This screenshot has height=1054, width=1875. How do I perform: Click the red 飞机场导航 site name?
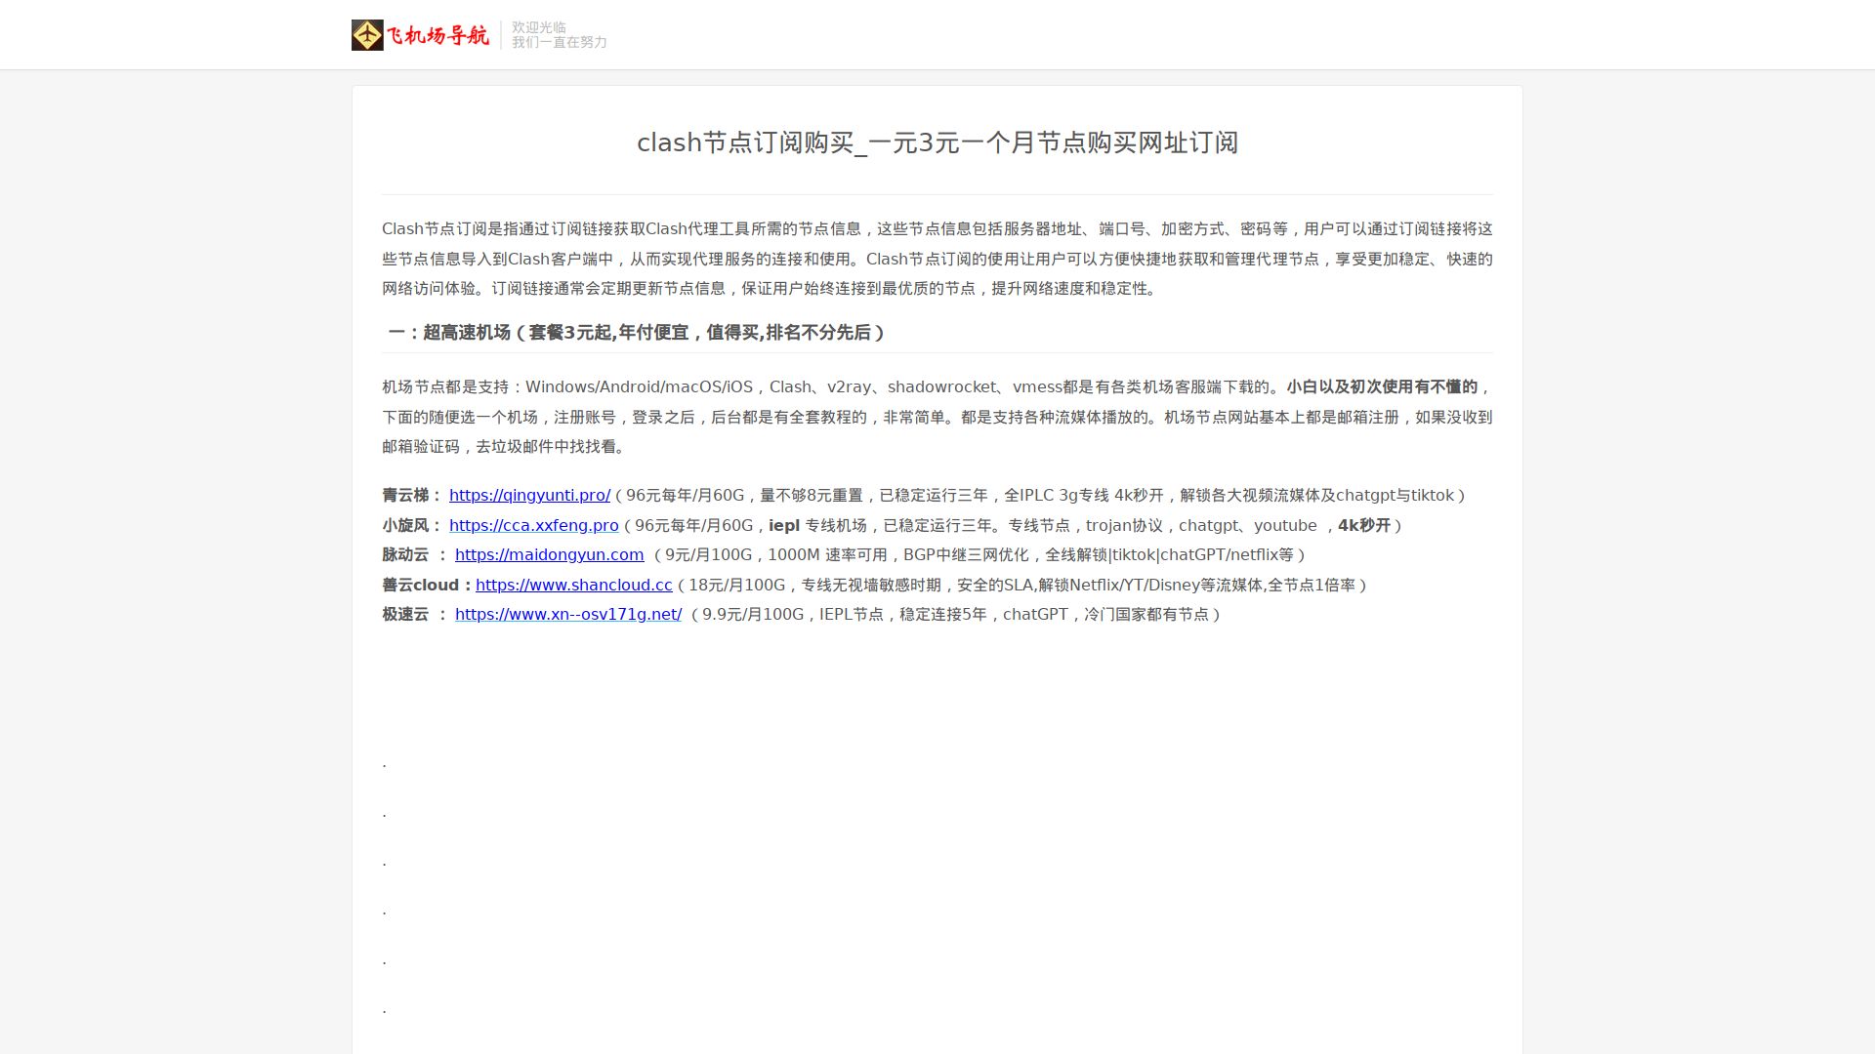click(x=437, y=36)
